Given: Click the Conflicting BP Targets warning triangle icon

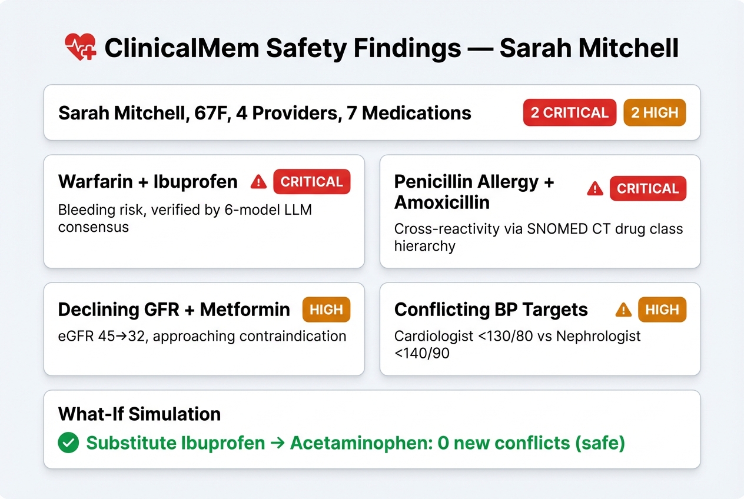Looking at the screenshot, I should point(623,310).
